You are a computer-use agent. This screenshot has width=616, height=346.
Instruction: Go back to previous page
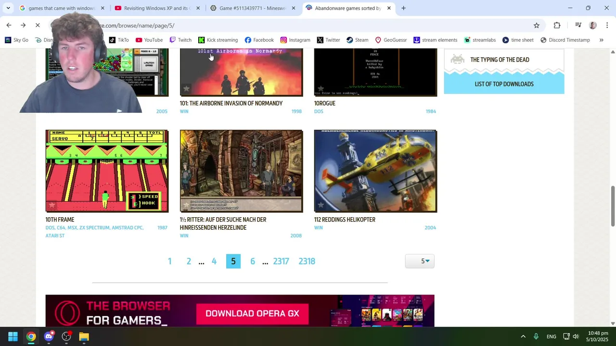click(9, 25)
